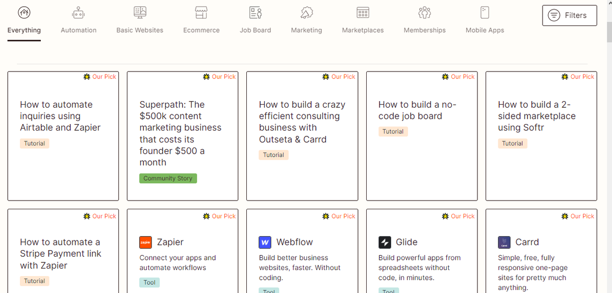Viewport: 612px width, 293px height.
Task: Click the Marketing icon
Action: [x=307, y=12]
